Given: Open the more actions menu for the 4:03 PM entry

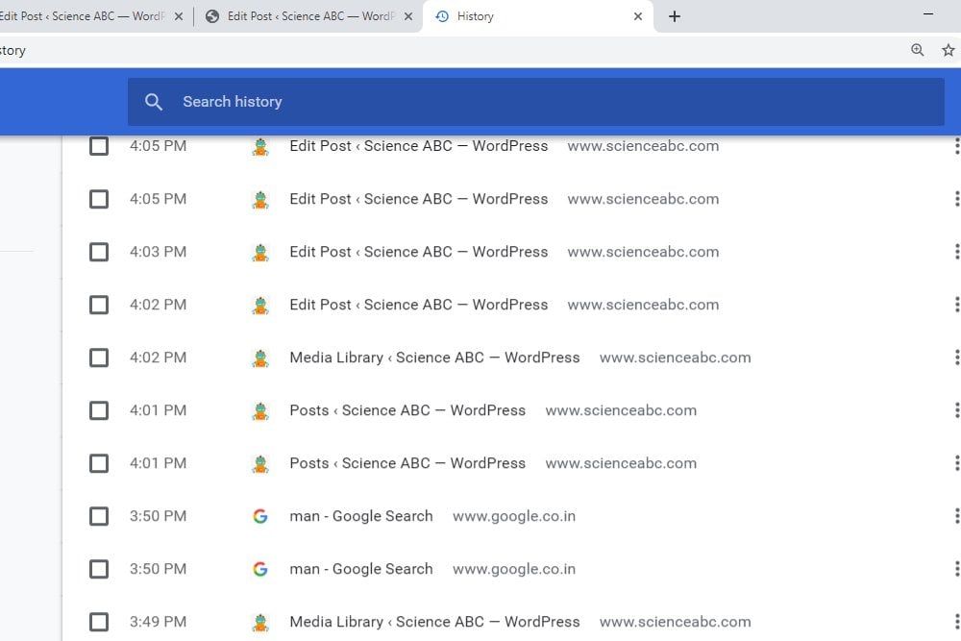Looking at the screenshot, I should 956,252.
